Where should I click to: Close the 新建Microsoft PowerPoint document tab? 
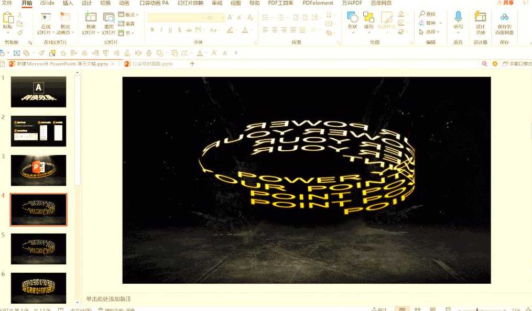[113, 64]
